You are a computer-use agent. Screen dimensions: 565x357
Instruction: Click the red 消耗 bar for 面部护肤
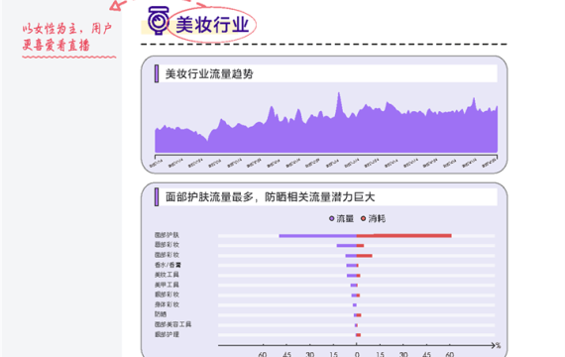[x=404, y=236]
